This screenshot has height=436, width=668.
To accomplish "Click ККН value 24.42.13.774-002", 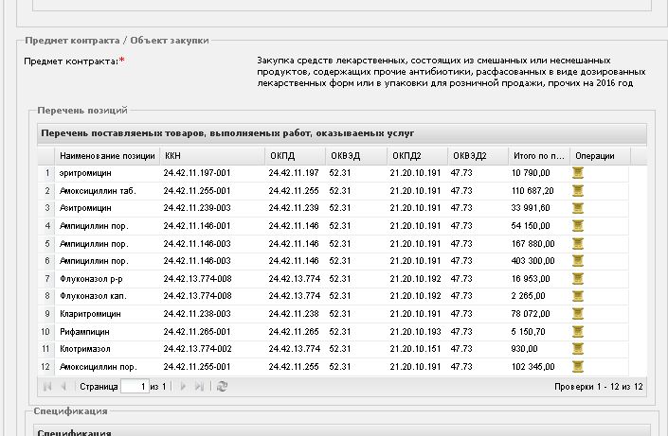I will [x=197, y=349].
